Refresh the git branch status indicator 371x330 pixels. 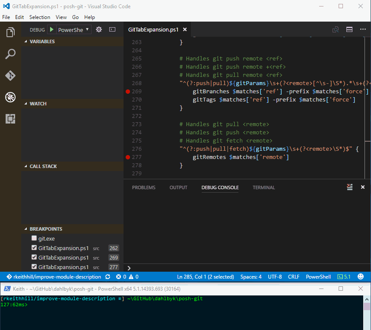tap(107, 276)
